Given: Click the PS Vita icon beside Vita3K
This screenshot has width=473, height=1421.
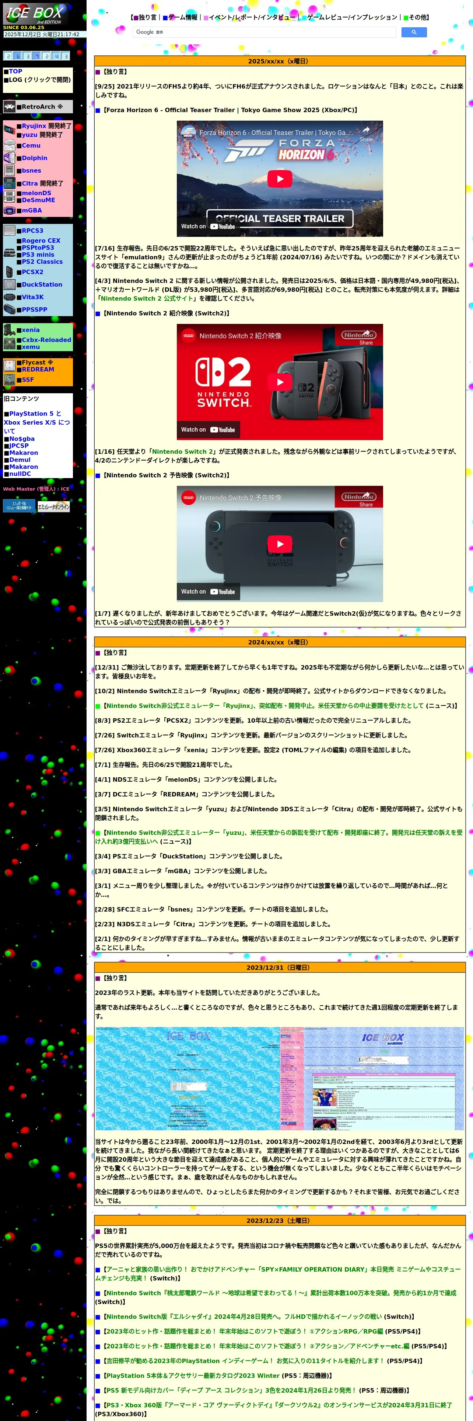Looking at the screenshot, I should [9, 297].
